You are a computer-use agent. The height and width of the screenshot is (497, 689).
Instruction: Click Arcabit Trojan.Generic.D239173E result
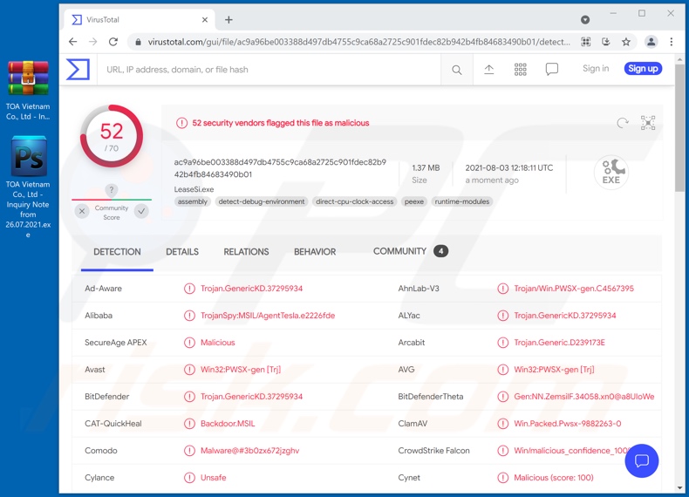click(x=559, y=343)
